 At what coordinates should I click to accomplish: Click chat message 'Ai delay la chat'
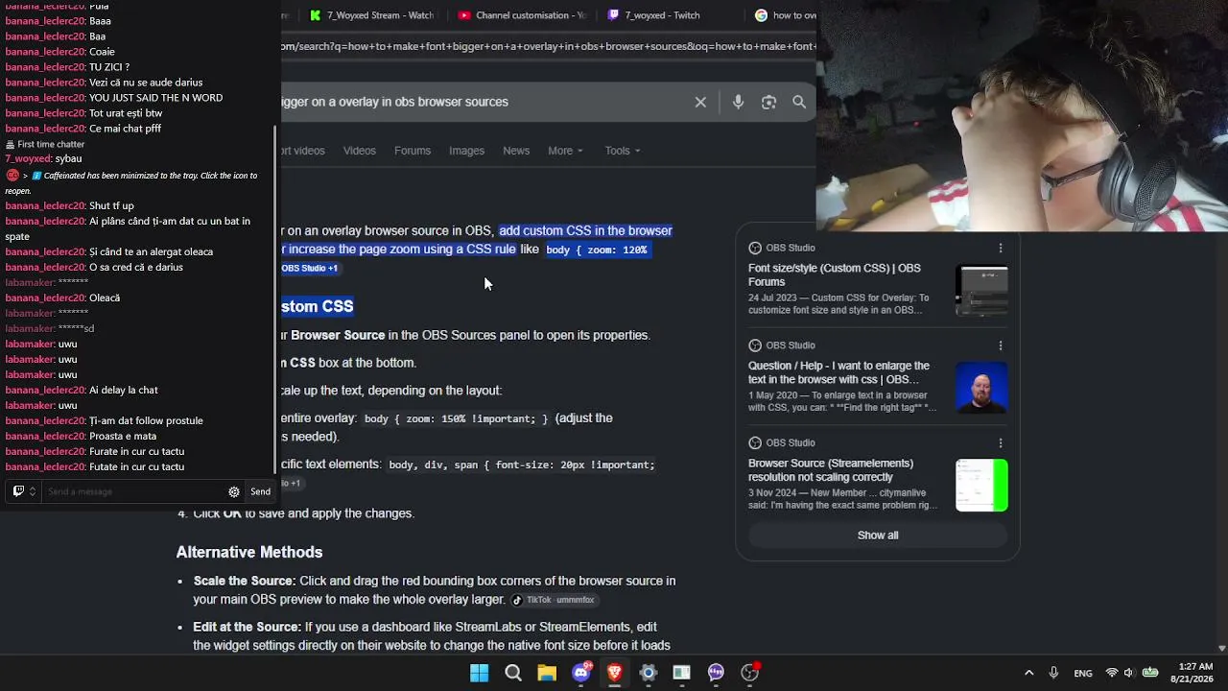point(123,390)
